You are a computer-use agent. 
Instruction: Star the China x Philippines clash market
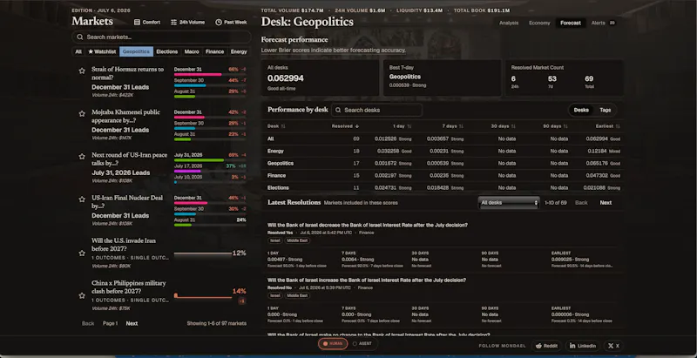coord(82,296)
